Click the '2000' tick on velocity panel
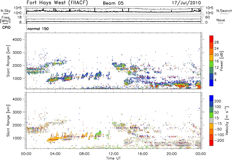This screenshot has width=232, height=160. tap(17, 125)
